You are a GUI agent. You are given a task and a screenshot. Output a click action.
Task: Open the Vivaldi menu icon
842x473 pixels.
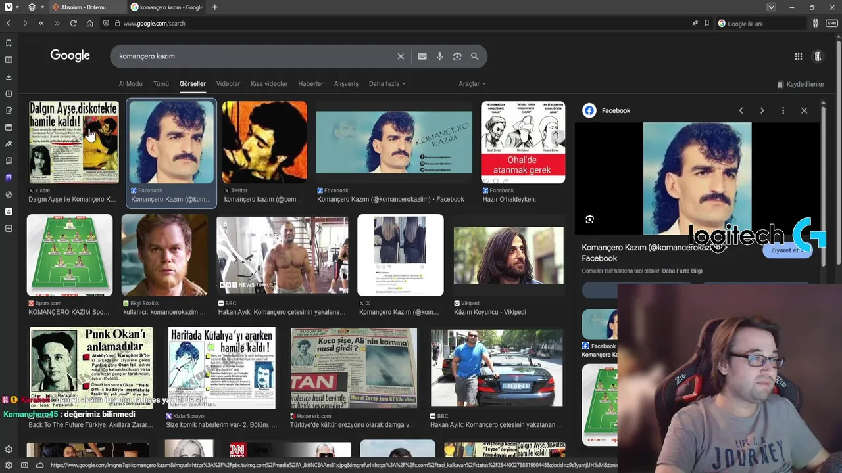coord(9,7)
